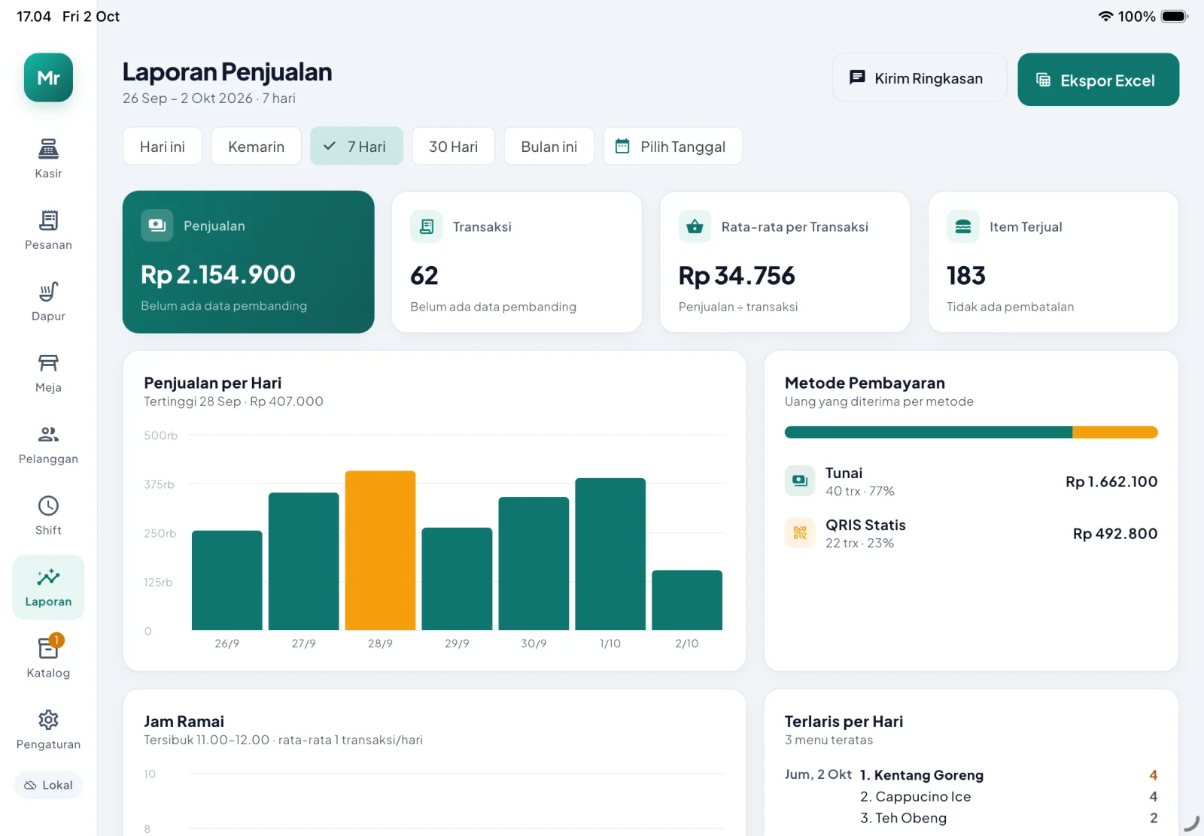
Task: Open the Shift clock icon
Action: coord(48,506)
